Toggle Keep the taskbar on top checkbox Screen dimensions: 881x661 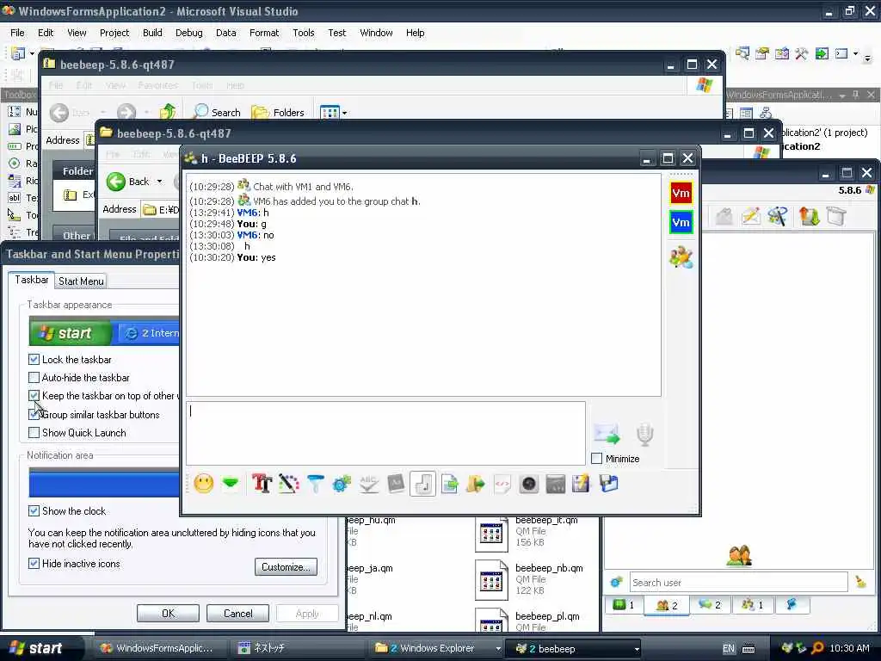[x=34, y=396]
